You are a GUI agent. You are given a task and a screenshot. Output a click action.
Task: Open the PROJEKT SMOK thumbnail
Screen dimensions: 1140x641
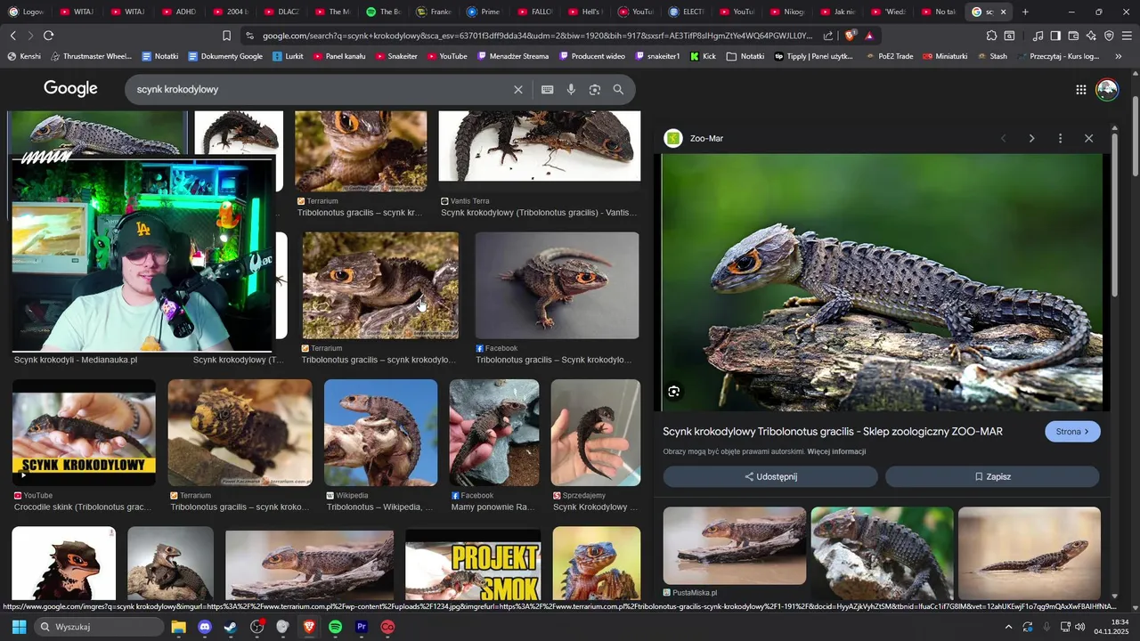coord(473,564)
